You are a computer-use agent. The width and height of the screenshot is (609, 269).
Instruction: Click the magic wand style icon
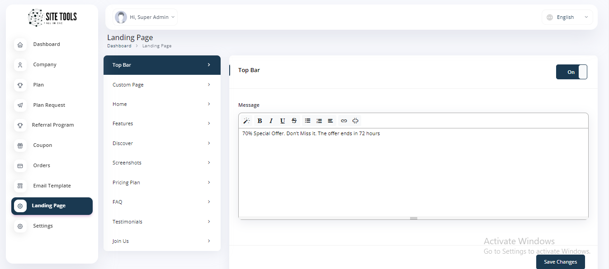(246, 121)
